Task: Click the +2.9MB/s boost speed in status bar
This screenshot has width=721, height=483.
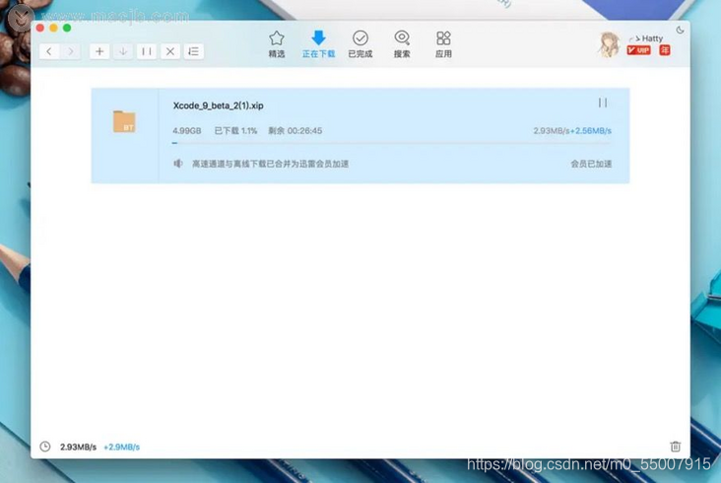Action: coord(121,447)
